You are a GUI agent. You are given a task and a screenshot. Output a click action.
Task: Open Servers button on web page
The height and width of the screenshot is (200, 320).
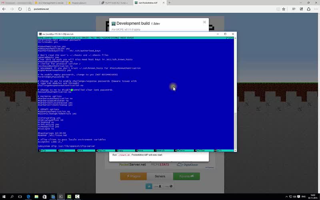160,176
